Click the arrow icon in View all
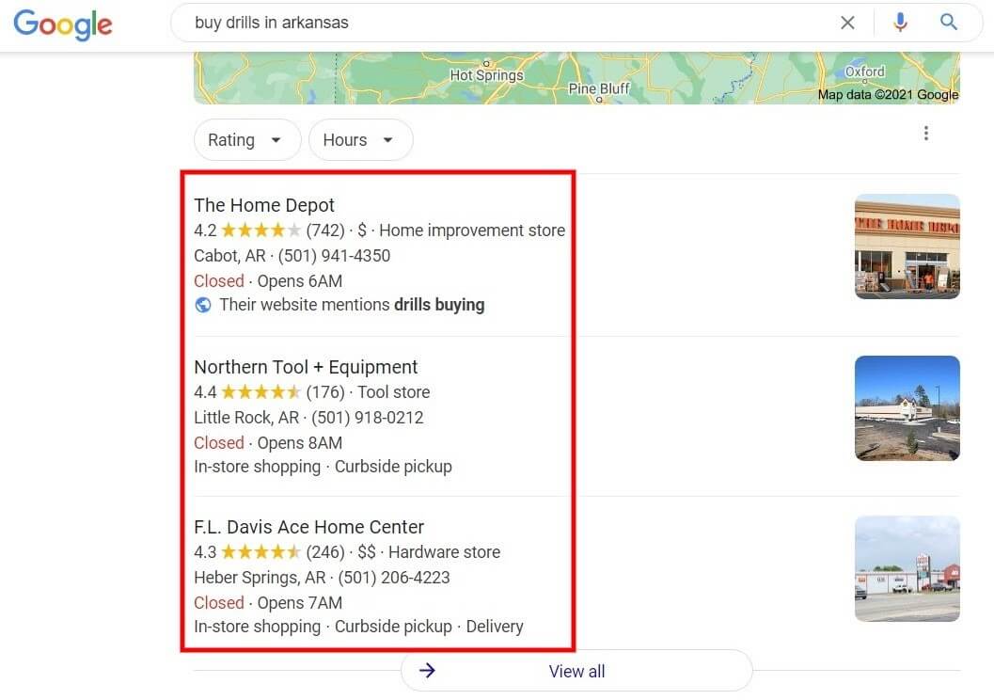Image resolution: width=994 pixels, height=700 pixels. 427,670
